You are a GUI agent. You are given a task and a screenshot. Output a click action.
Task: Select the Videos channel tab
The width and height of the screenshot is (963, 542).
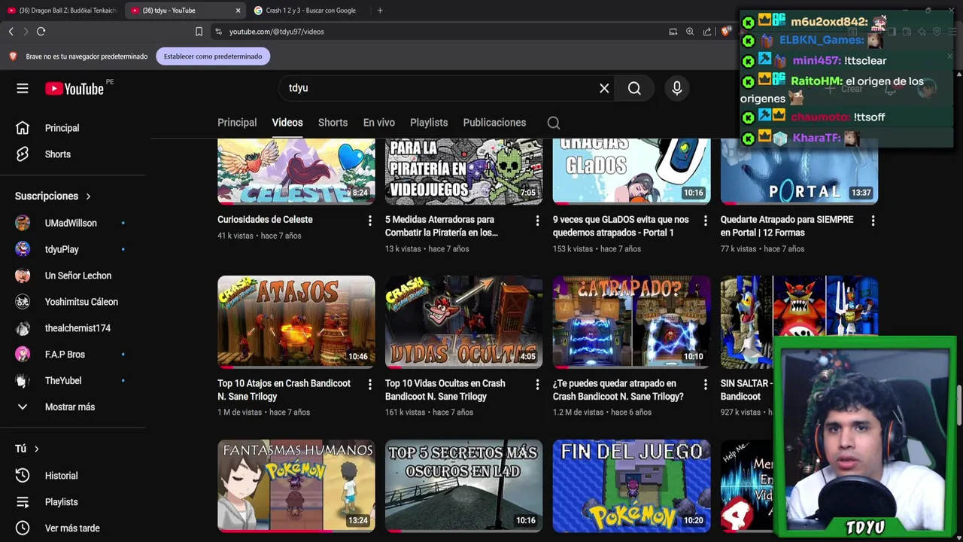coord(287,123)
